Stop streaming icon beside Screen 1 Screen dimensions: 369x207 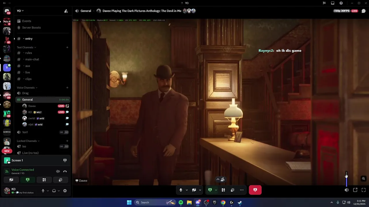pos(65,160)
